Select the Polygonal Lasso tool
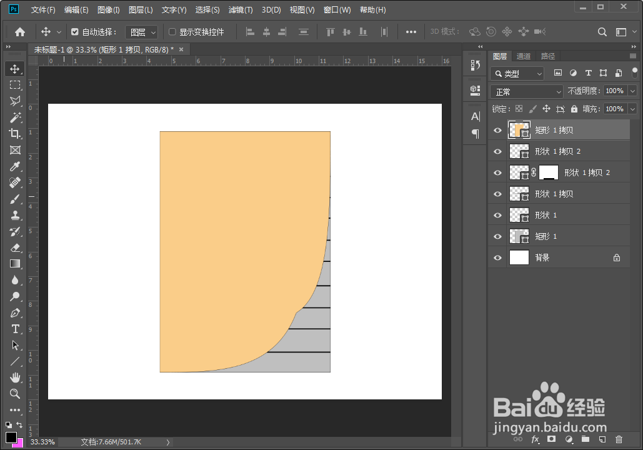Viewport: 643px width, 450px height. click(15, 101)
